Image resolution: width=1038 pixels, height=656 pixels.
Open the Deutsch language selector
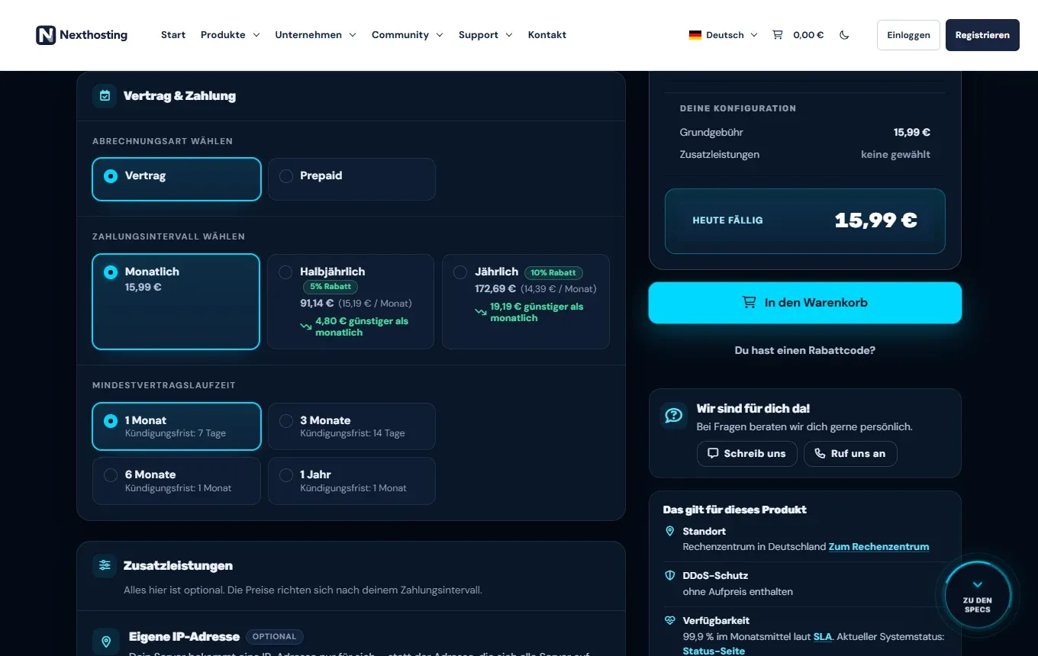723,35
